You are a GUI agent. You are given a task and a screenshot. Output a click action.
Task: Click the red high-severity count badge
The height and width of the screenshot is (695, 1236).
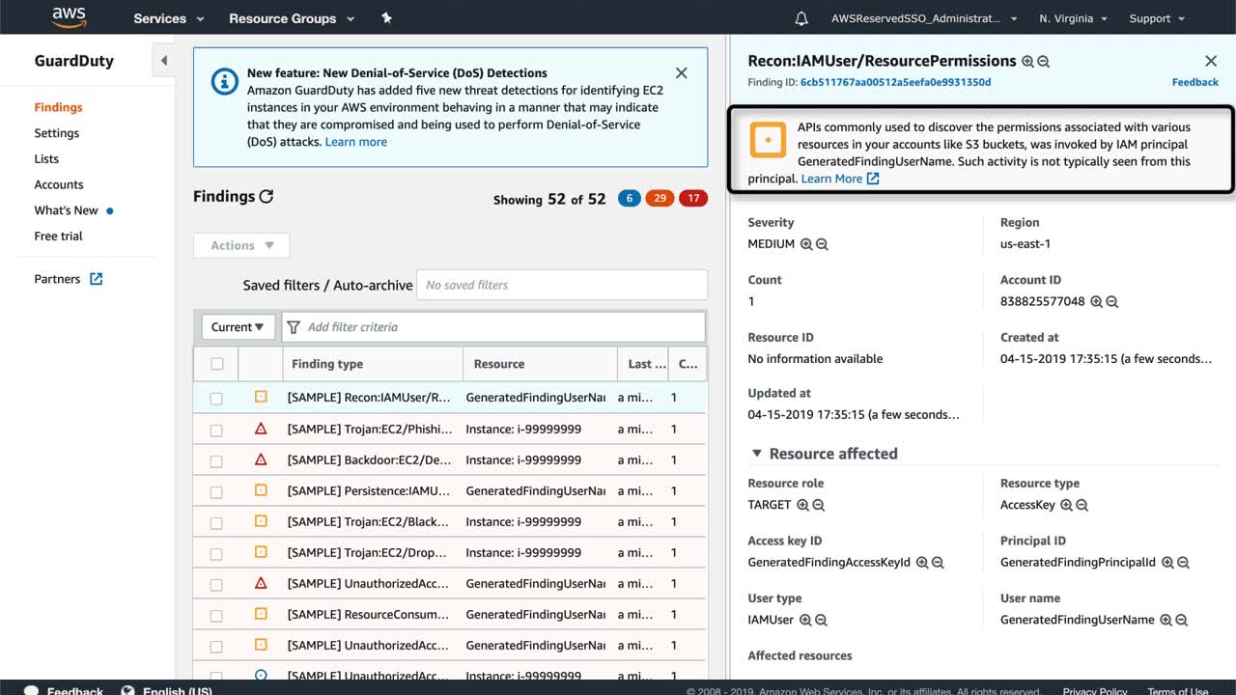(692, 199)
